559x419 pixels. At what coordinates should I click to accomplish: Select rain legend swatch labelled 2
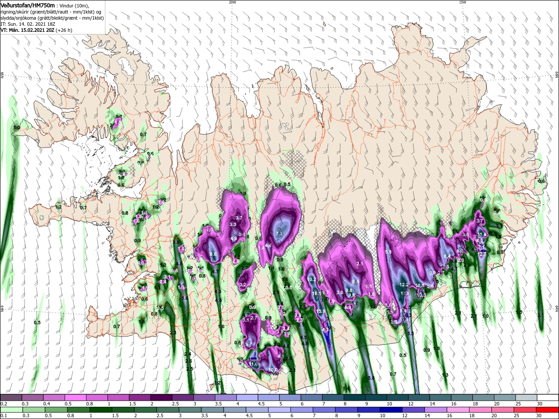tap(145, 410)
